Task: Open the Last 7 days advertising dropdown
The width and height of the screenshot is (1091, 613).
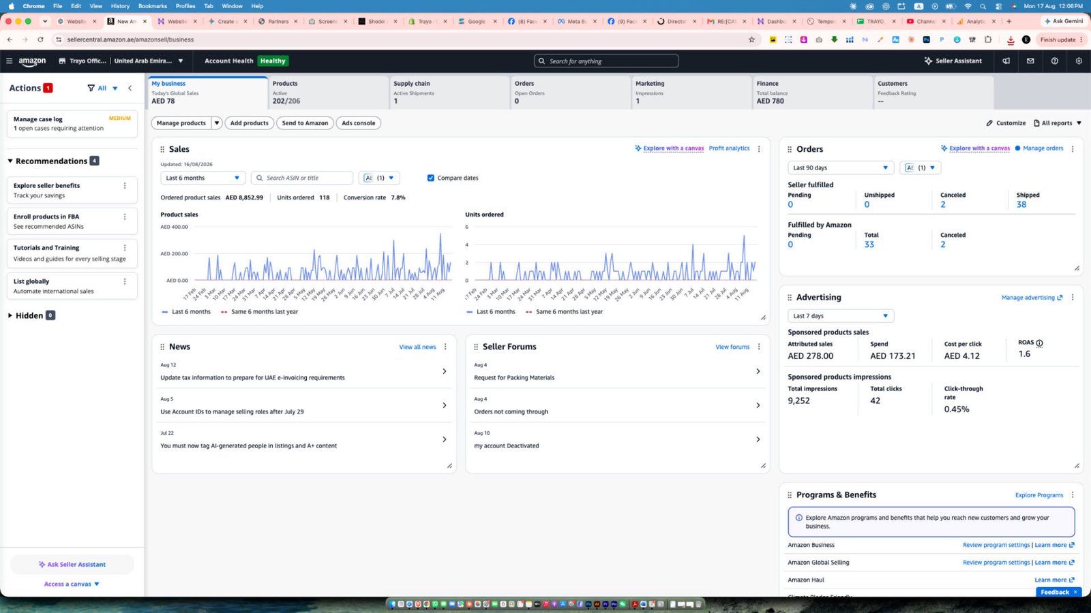Action: tap(841, 316)
